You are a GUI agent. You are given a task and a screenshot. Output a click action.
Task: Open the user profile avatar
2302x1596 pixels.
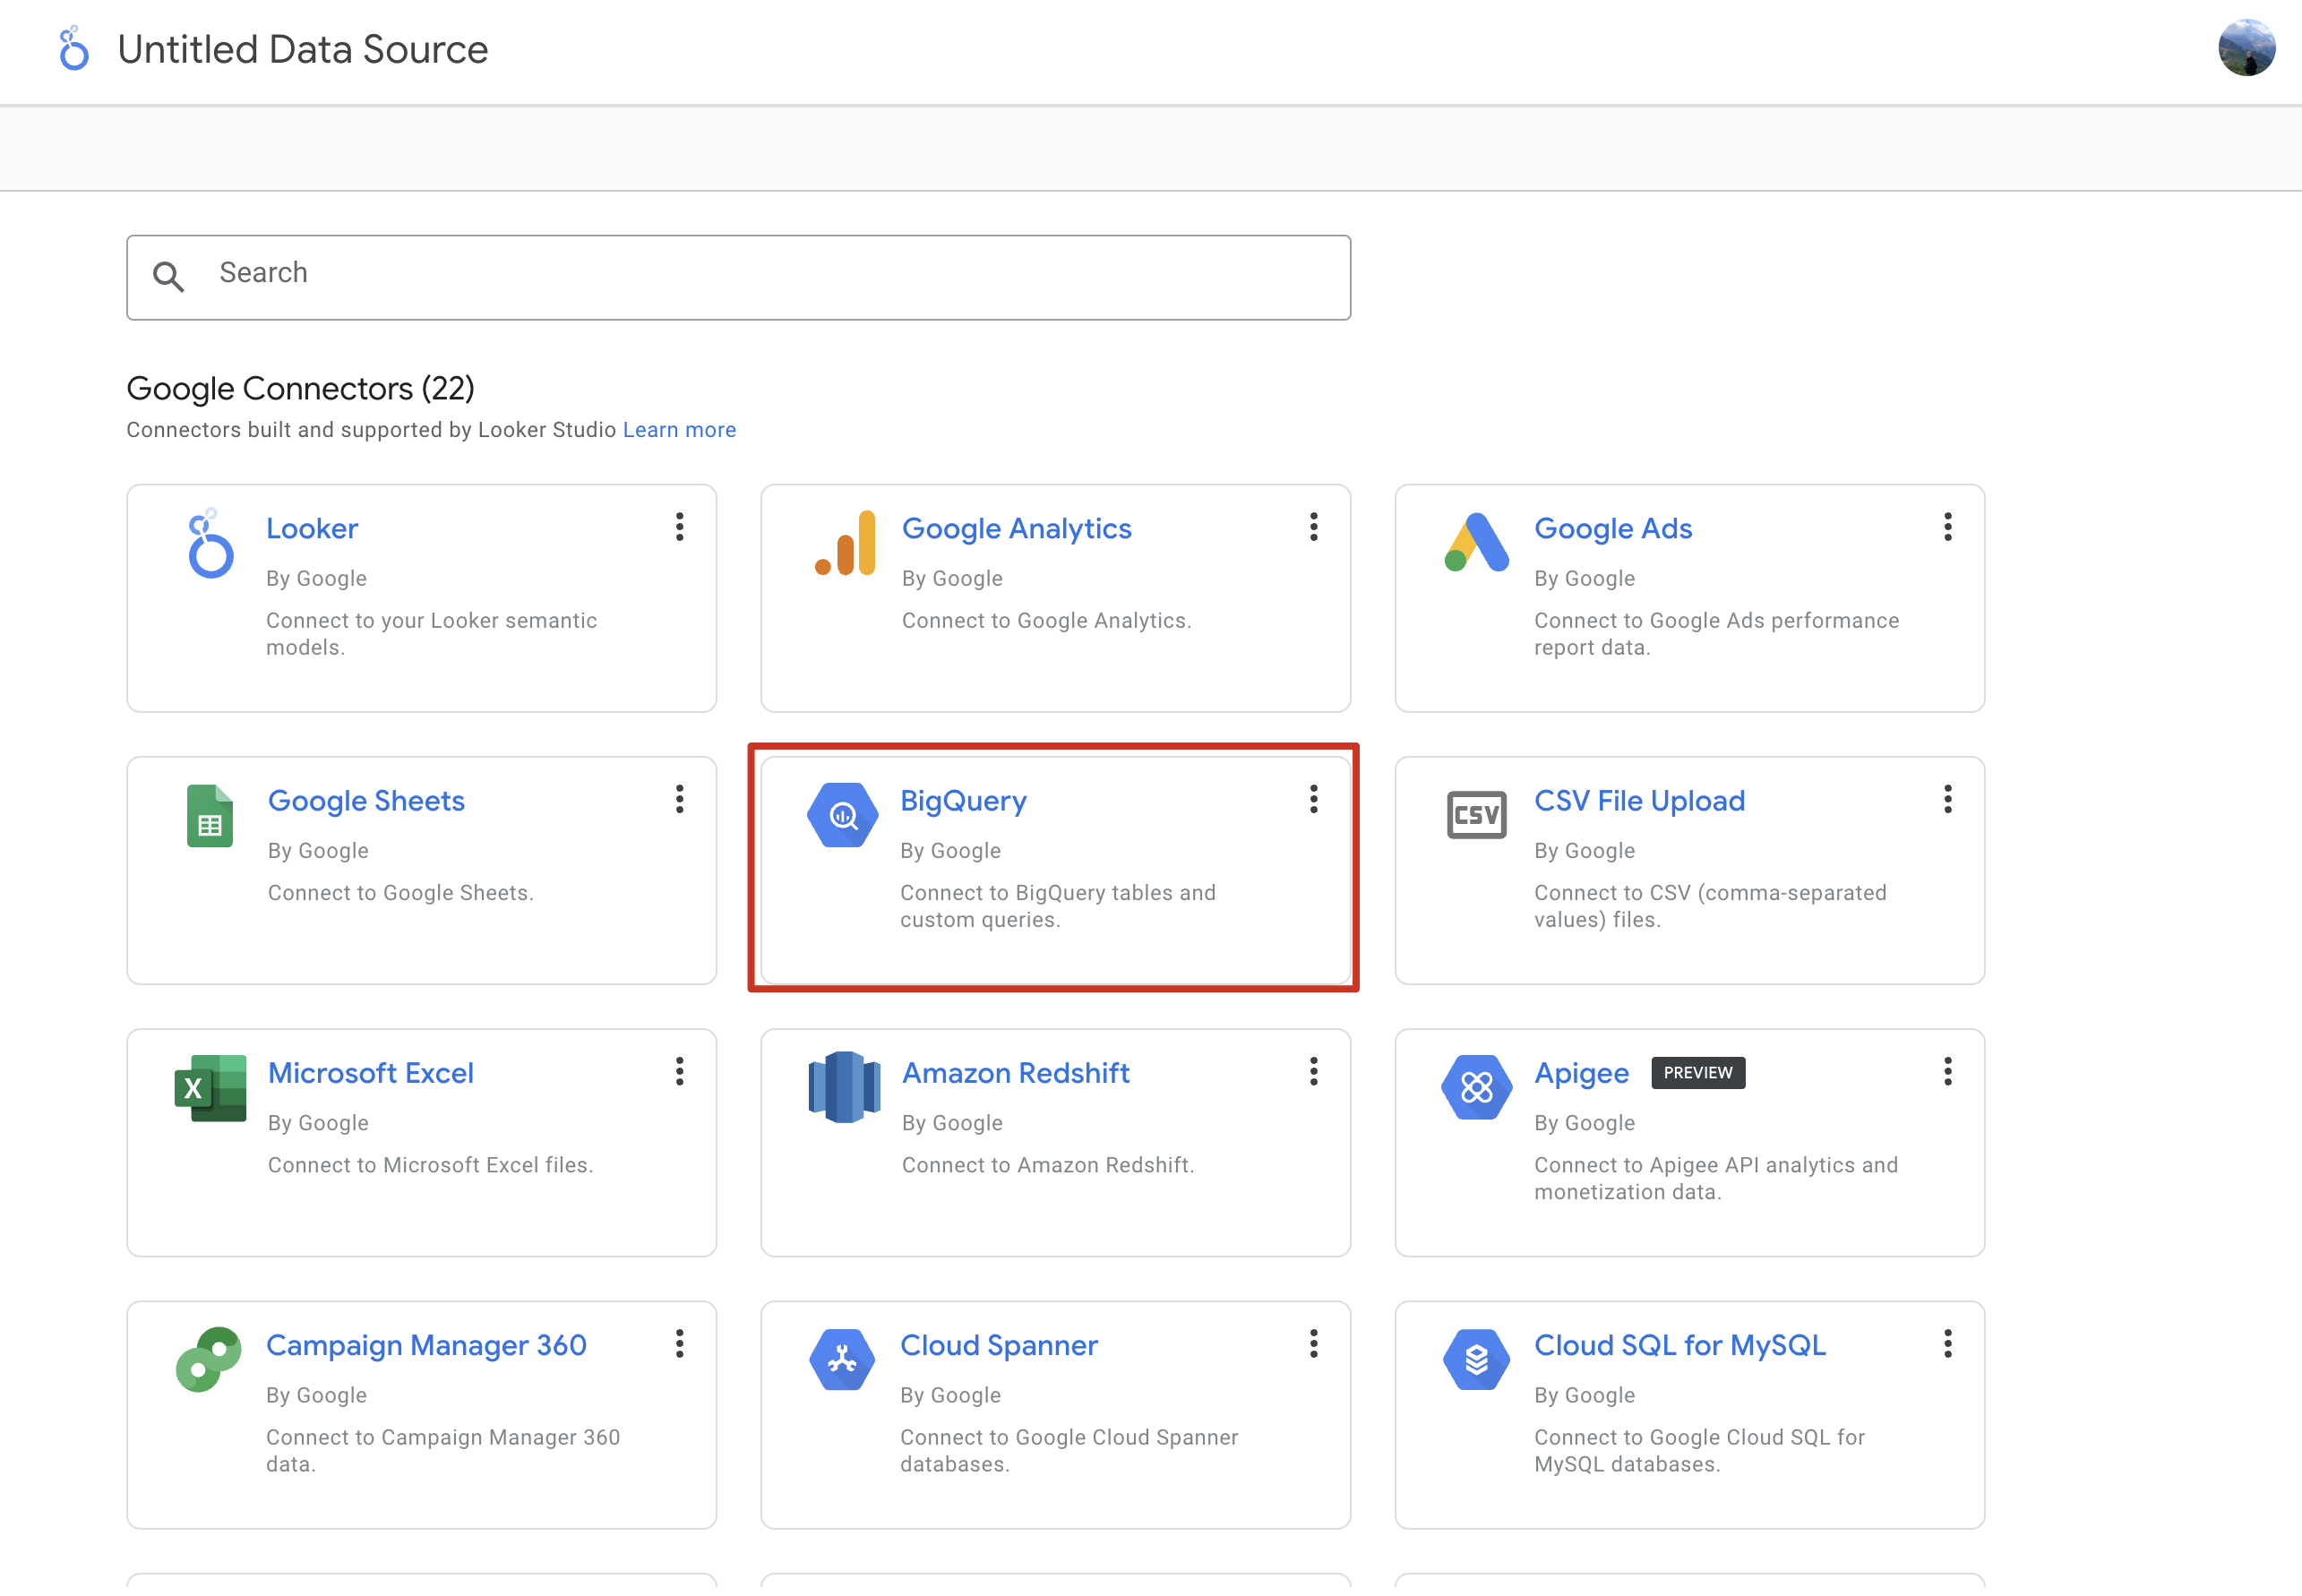[x=2246, y=48]
